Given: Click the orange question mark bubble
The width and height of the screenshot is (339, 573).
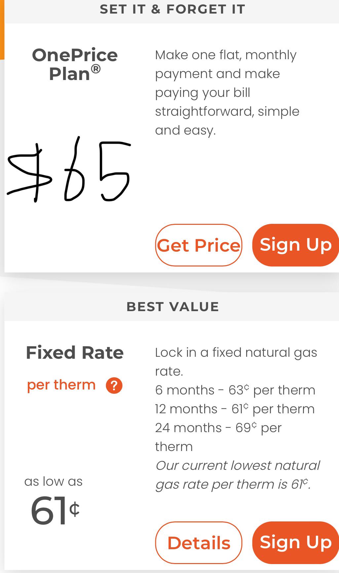Looking at the screenshot, I should pos(115,385).
